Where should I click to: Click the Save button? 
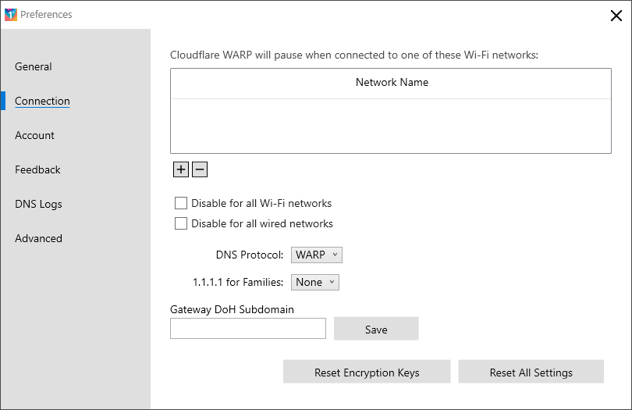pos(376,329)
